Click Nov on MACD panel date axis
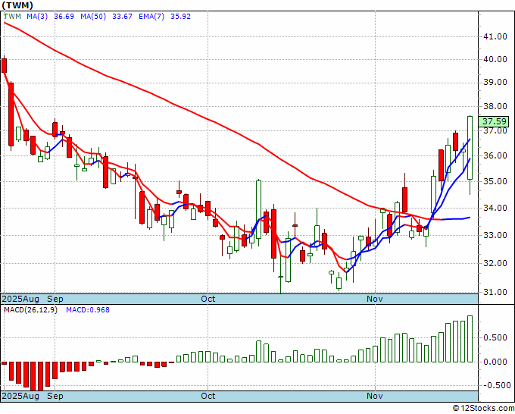515x414 pixels. tap(375, 396)
